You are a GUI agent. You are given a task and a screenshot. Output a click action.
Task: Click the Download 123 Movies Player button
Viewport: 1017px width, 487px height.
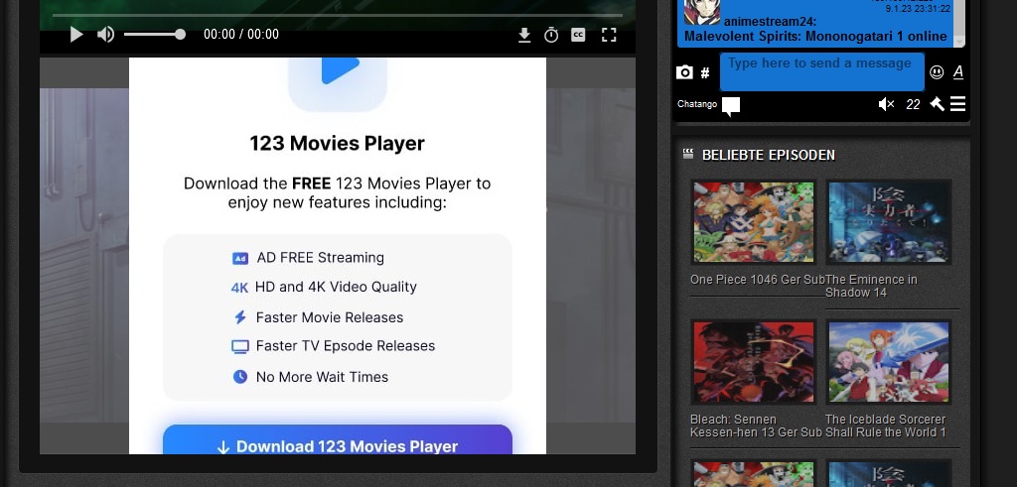(338, 439)
